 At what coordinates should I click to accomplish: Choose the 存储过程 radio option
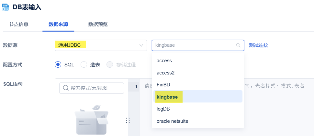pos(110,64)
